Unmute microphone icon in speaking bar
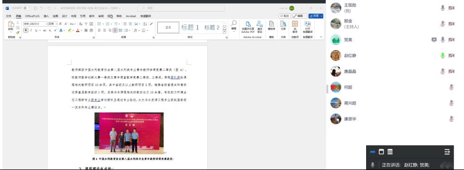This screenshot has width=464, height=170. tap(373, 165)
